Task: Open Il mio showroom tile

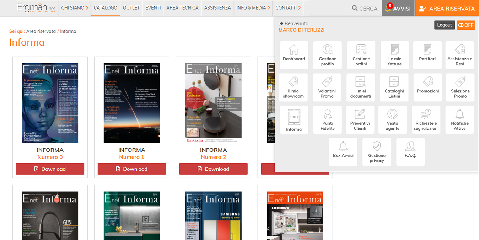Action: [x=293, y=87]
